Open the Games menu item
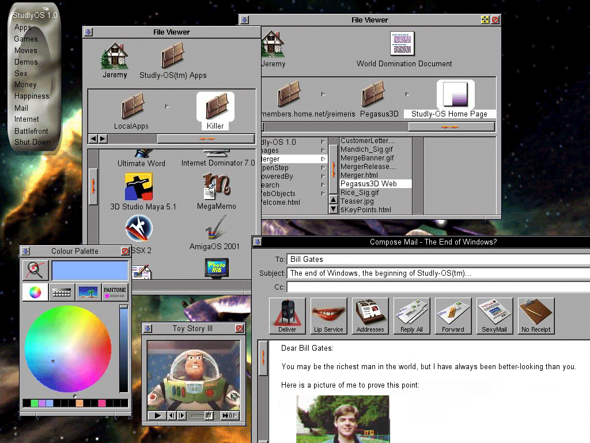The width and height of the screenshot is (590, 443). point(25,39)
